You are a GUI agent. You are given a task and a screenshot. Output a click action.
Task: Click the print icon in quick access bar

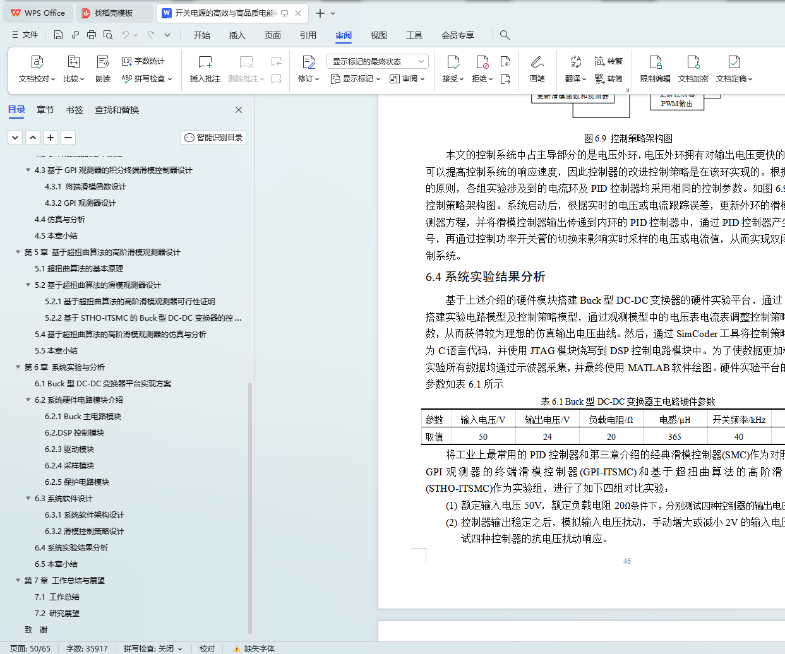coord(92,35)
